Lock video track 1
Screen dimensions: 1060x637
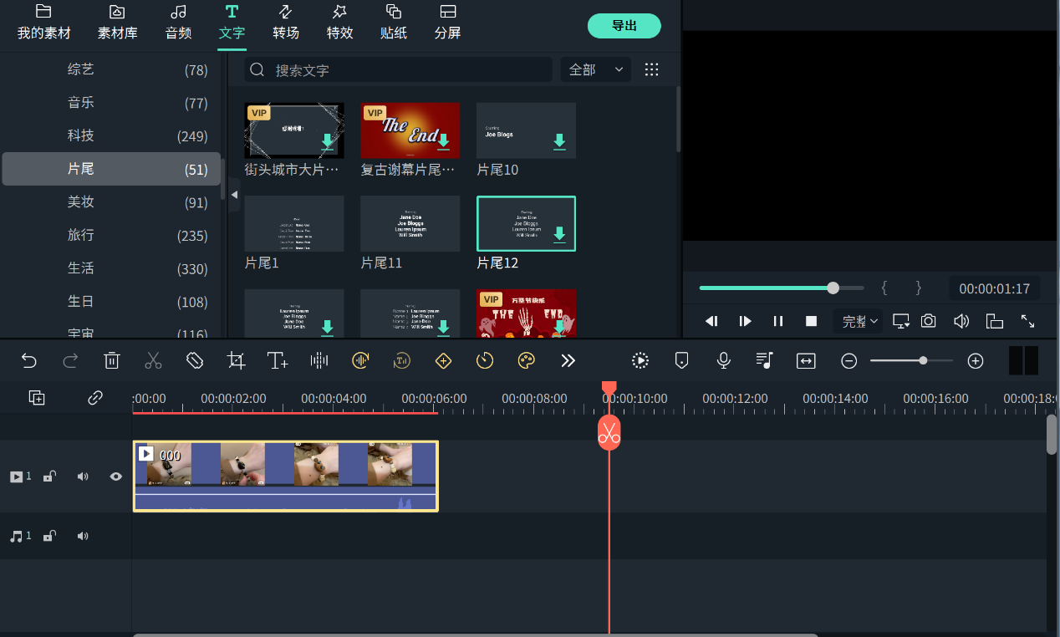[x=49, y=476]
